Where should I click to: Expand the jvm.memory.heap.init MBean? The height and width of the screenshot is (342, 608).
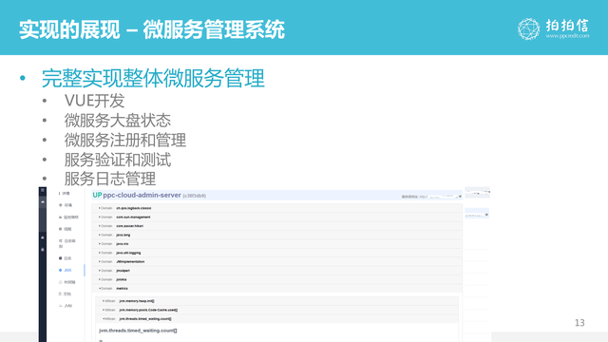(276, 301)
